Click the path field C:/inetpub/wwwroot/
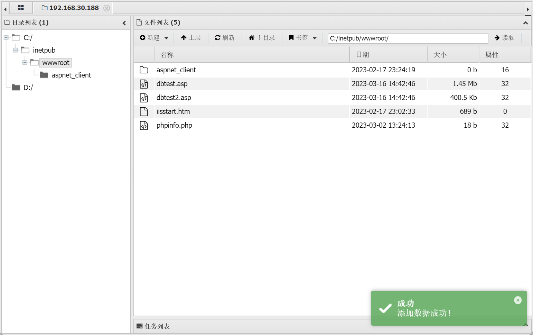The width and height of the screenshot is (533, 335). click(x=408, y=38)
